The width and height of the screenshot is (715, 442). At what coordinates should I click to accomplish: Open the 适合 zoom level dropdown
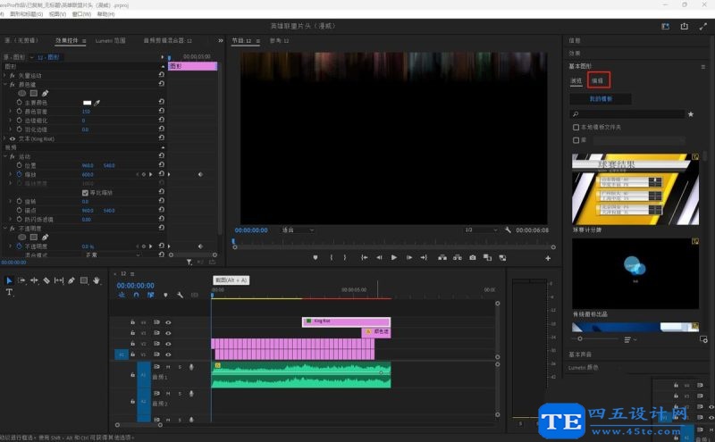click(x=298, y=229)
